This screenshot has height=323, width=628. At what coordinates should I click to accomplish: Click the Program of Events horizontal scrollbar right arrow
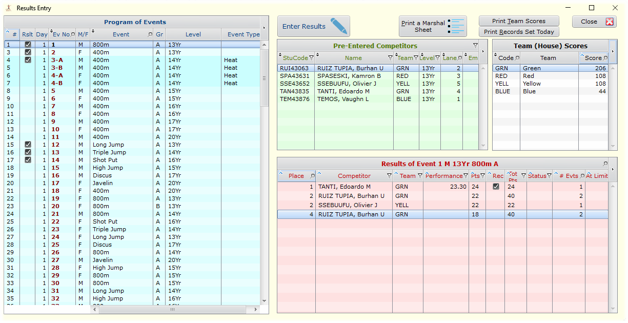pyautogui.click(x=255, y=310)
